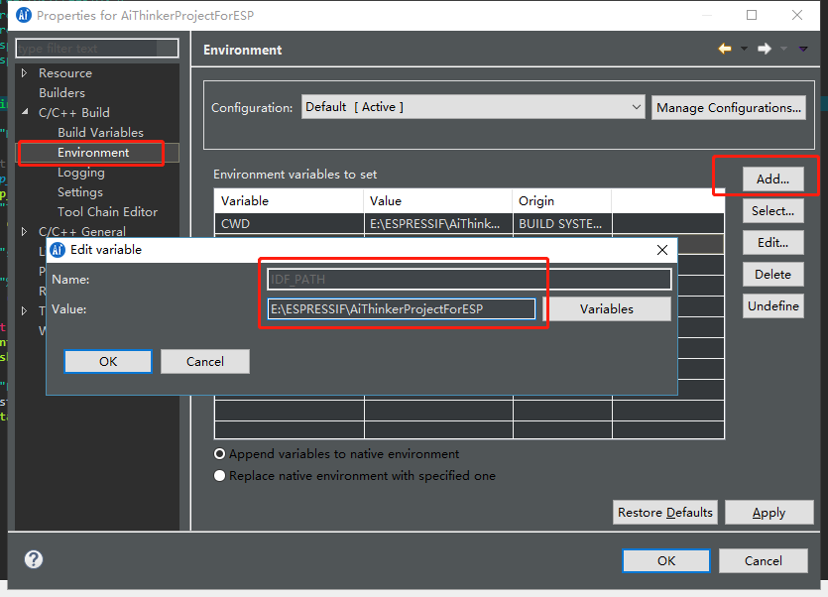Click the Manage Configurations button

pos(728,108)
